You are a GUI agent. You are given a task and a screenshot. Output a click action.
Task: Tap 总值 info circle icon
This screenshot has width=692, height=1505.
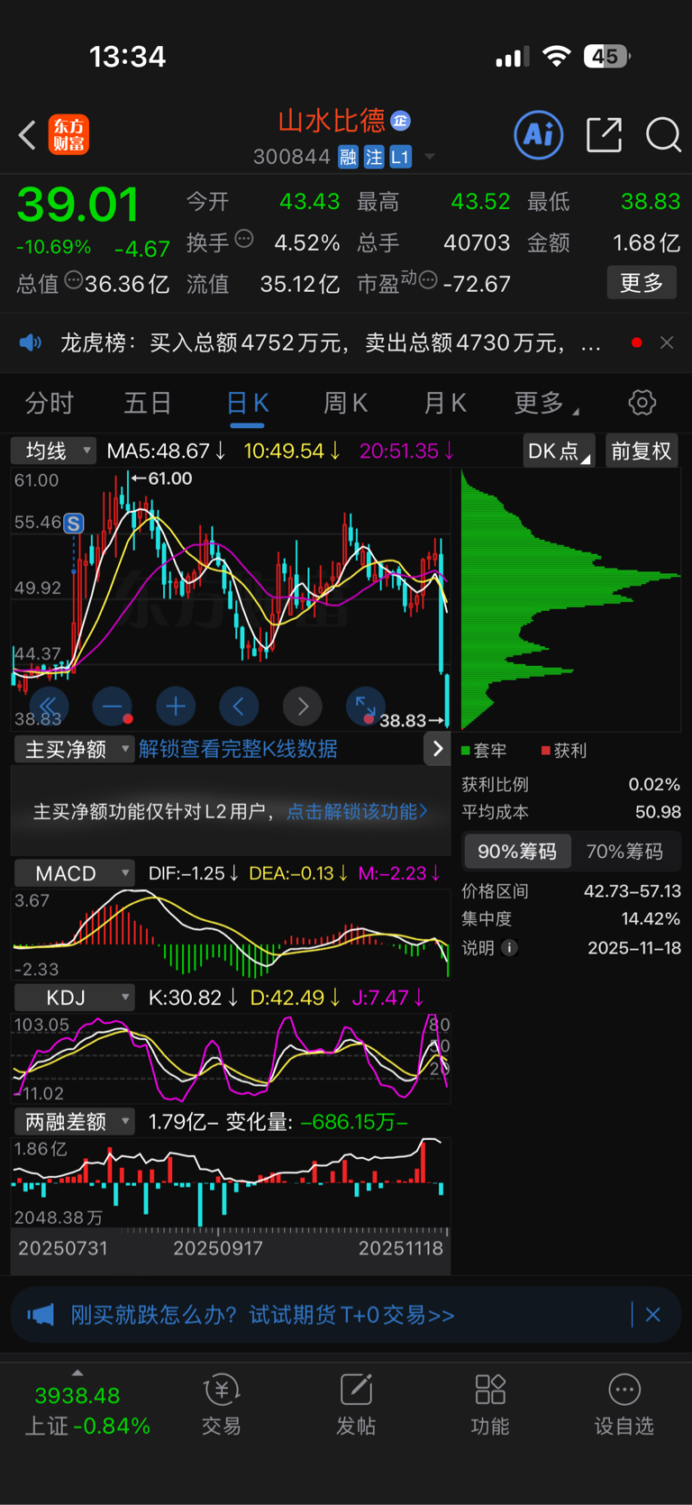(x=74, y=280)
